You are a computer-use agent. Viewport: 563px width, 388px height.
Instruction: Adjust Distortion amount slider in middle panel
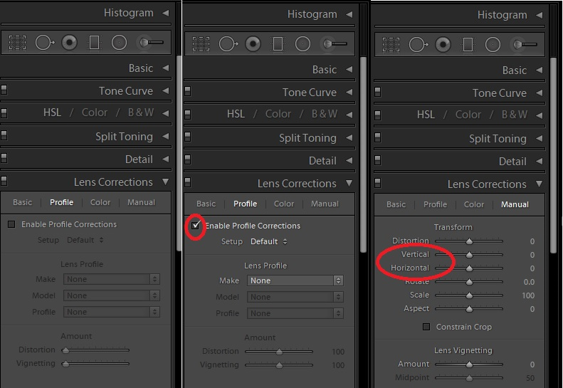point(279,352)
